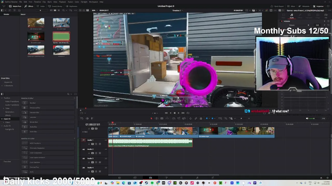Viewport: 332px width, 186px height.
Task: Open the Index panel
Action: 41,6
